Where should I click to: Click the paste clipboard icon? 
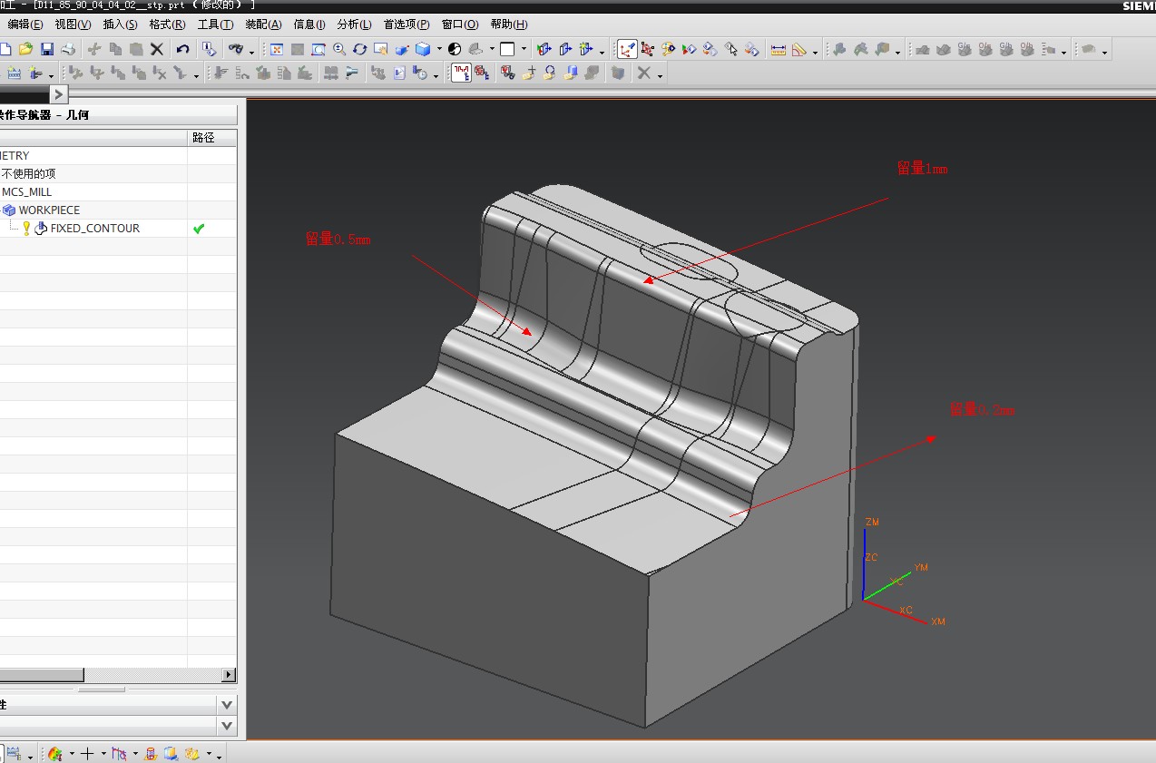136,49
